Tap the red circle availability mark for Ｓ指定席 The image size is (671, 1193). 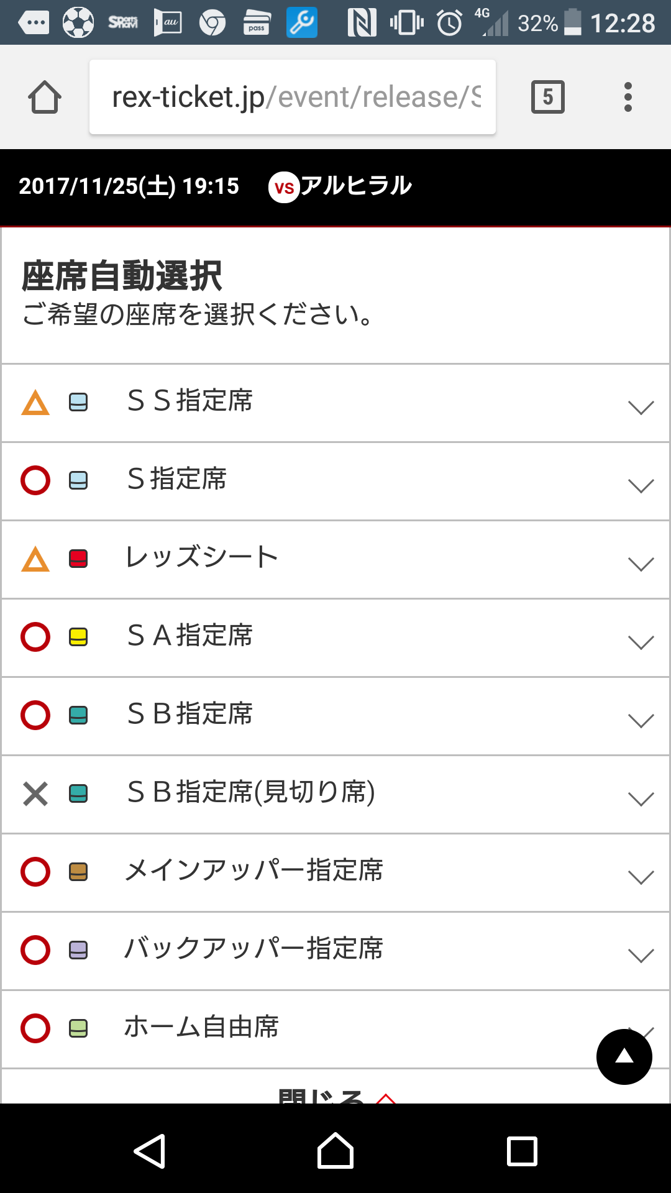pos(35,480)
